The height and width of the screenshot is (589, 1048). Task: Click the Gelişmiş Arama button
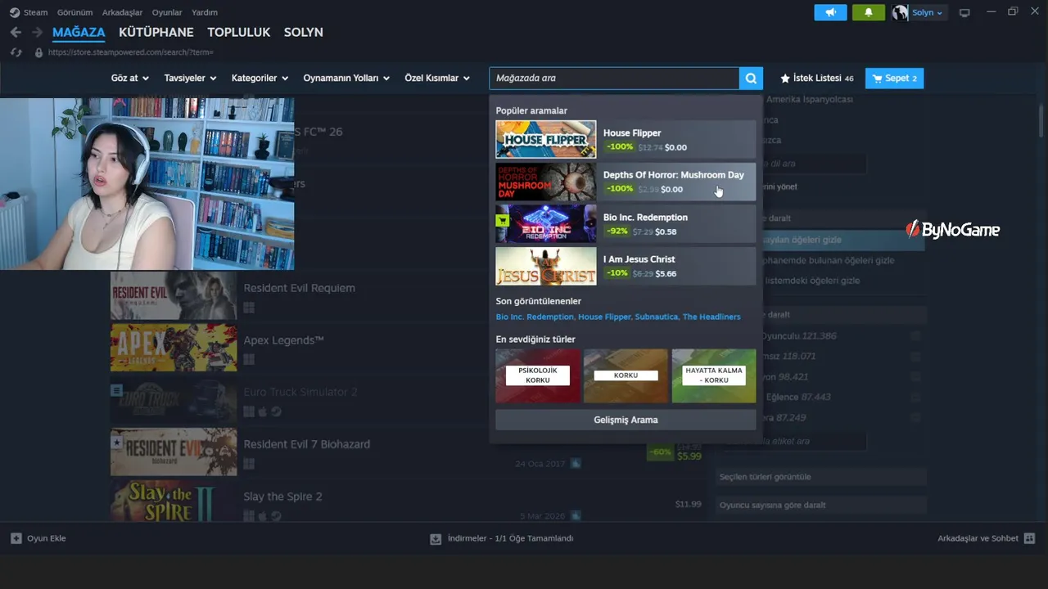pyautogui.click(x=626, y=420)
